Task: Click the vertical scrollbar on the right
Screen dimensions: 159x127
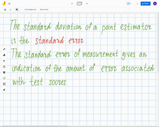Action: [158, 43]
